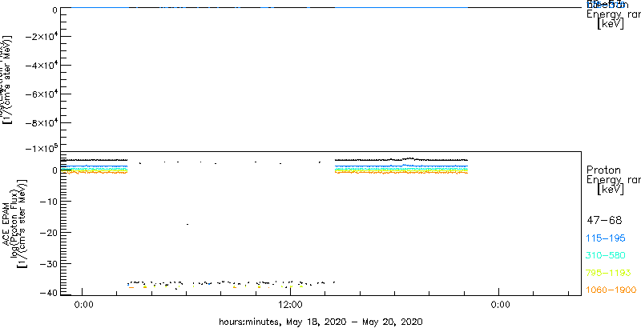Click the -30 tick label on proton plot

(x=48, y=263)
